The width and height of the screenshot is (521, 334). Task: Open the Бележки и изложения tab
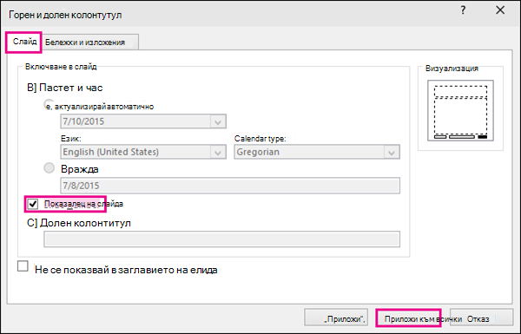click(x=89, y=43)
